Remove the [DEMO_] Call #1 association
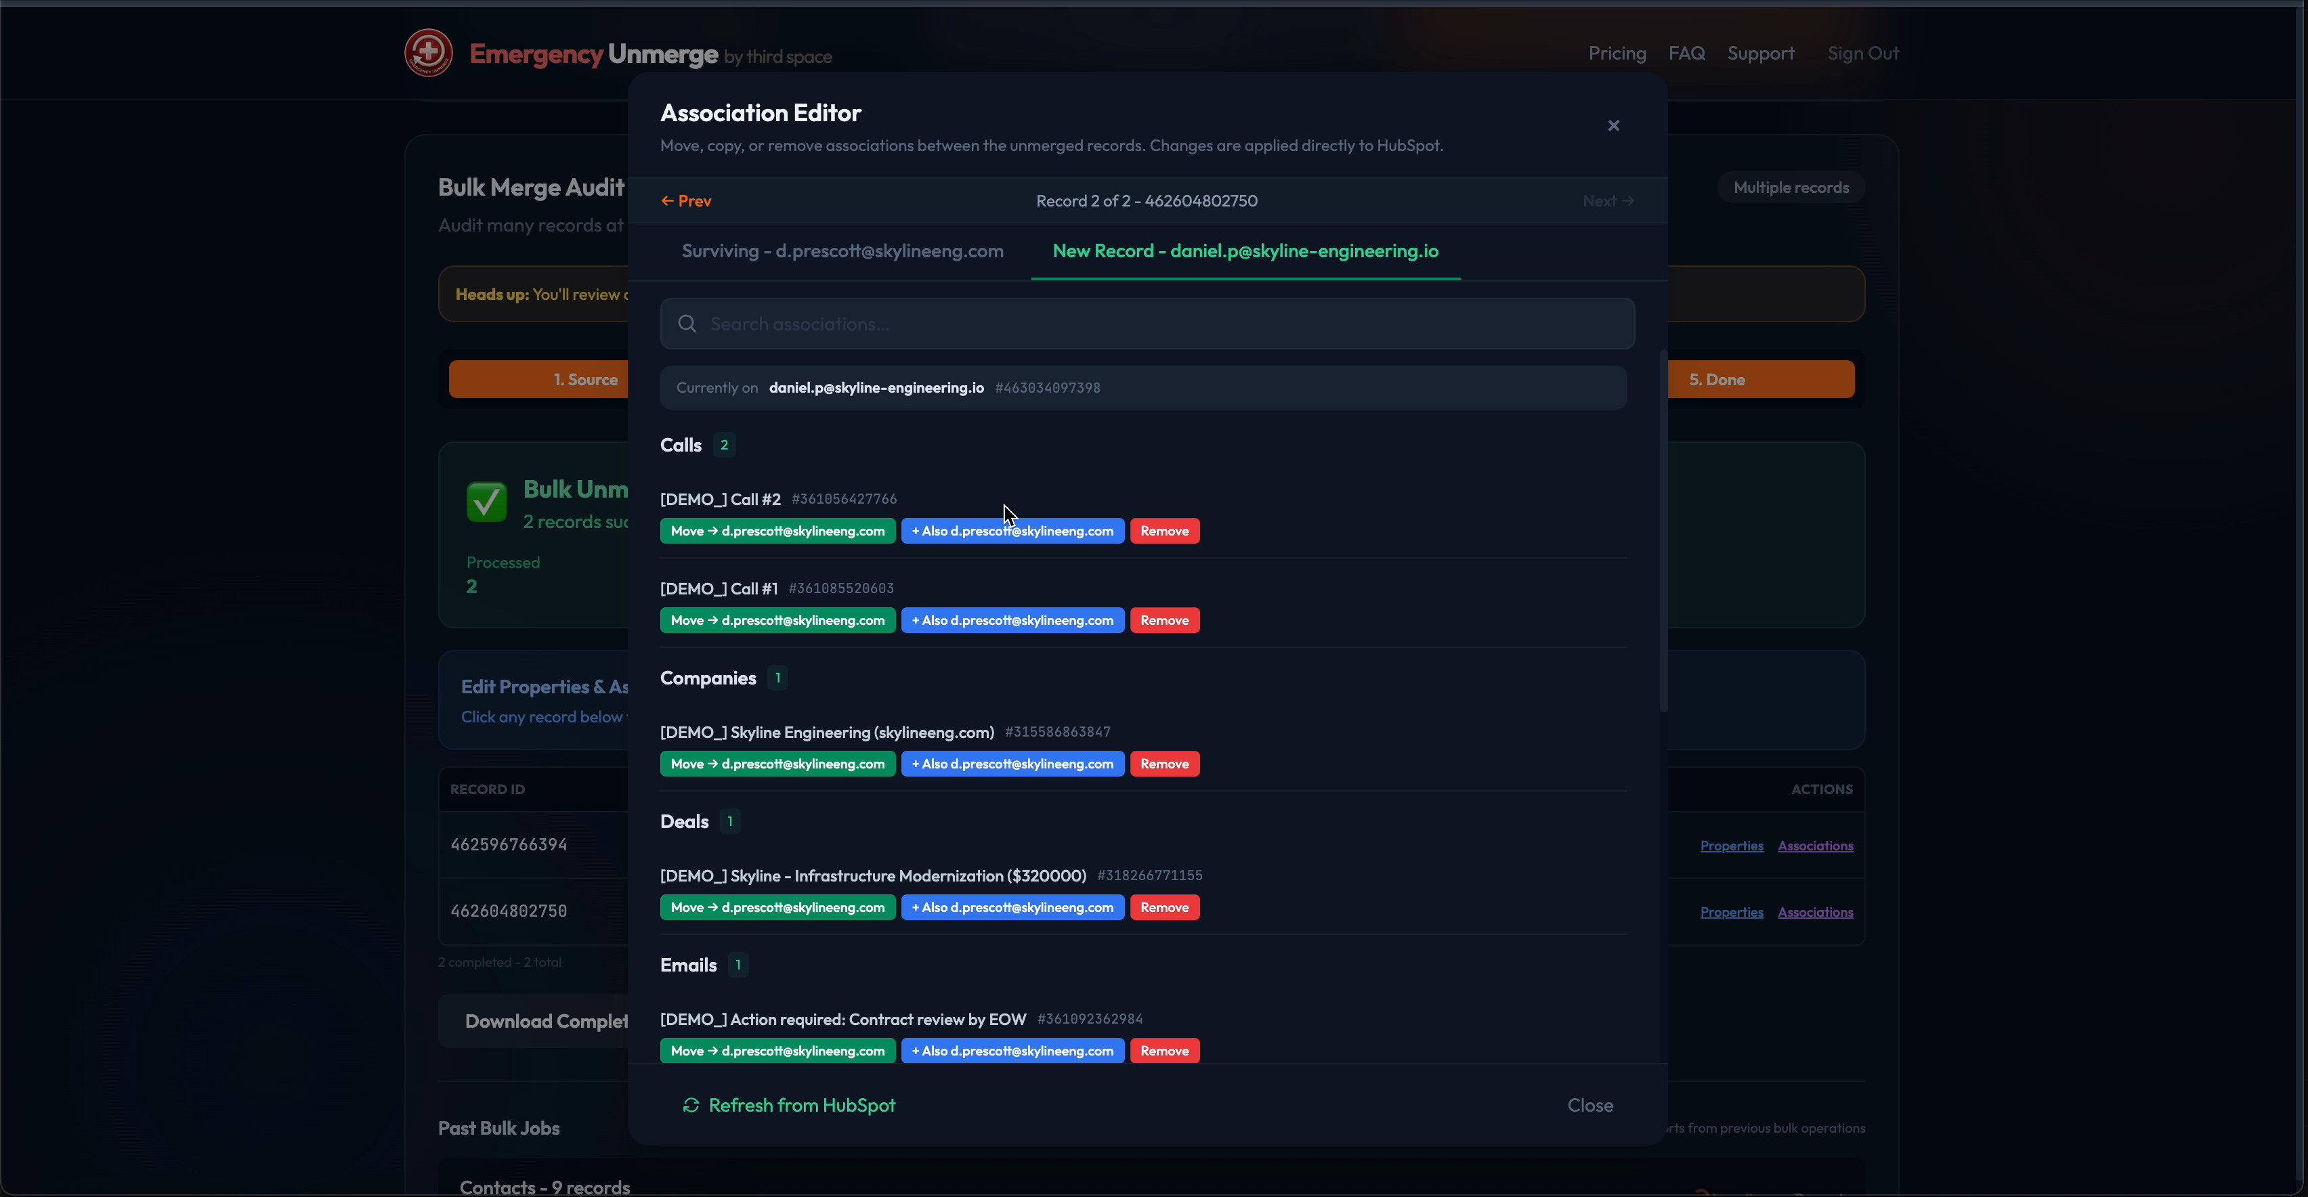2308x1197 pixels. point(1165,621)
